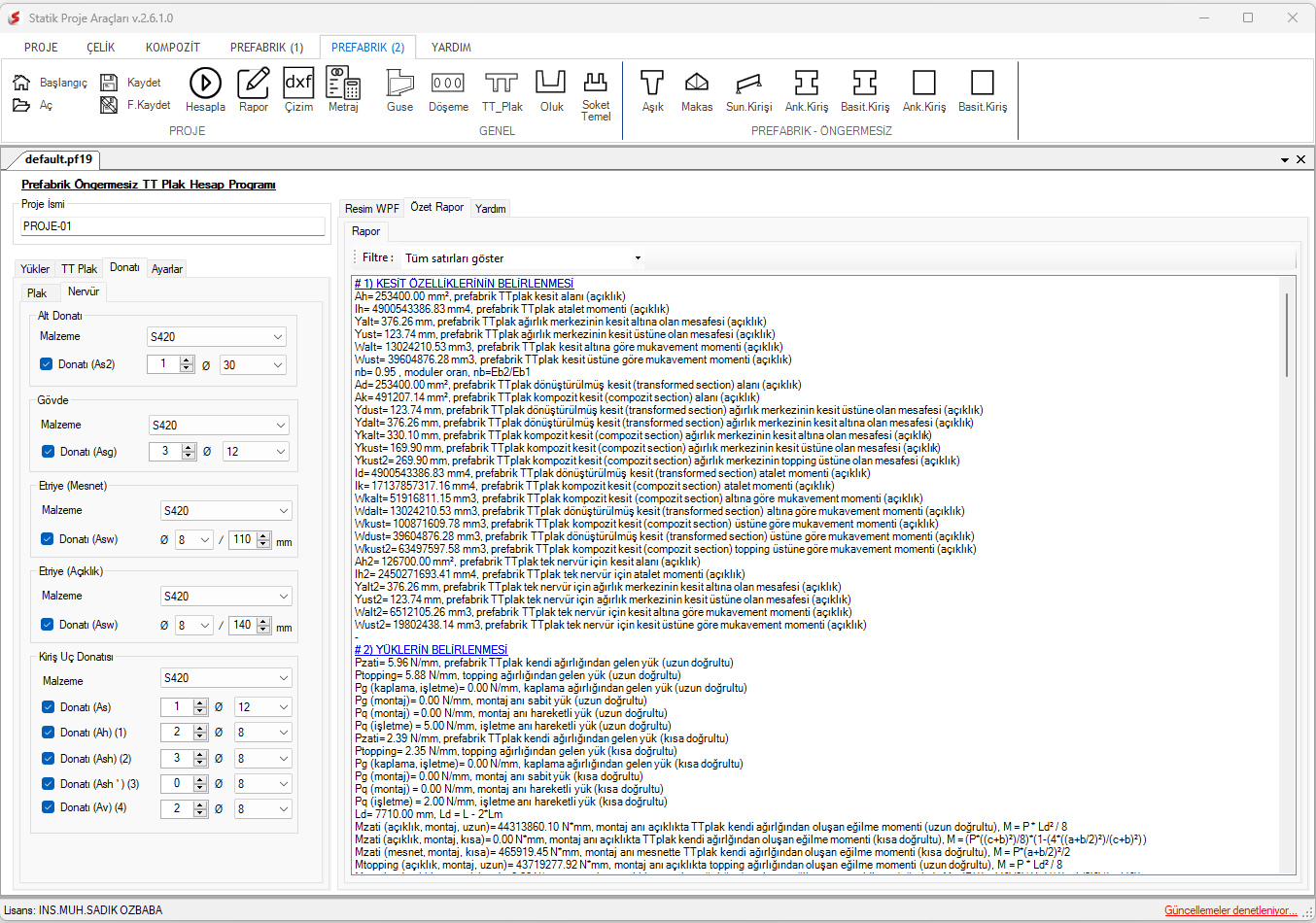Toggle the Donatı (Ash ') (3) checkbox
Screen dimensions: 1316x923
48,784
